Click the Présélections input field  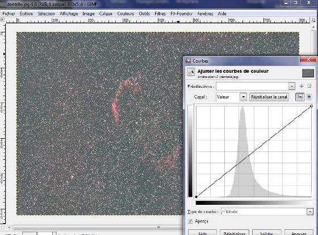coord(252,86)
